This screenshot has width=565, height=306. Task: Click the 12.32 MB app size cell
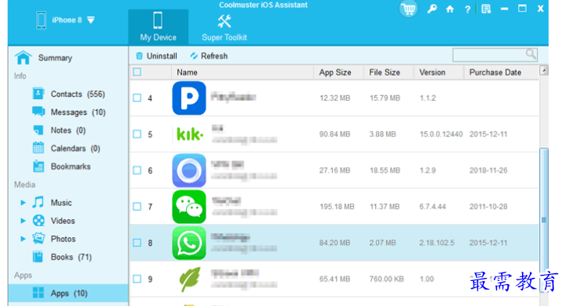pos(334,98)
